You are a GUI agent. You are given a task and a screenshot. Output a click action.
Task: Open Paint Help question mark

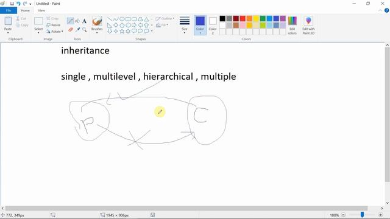point(386,10)
